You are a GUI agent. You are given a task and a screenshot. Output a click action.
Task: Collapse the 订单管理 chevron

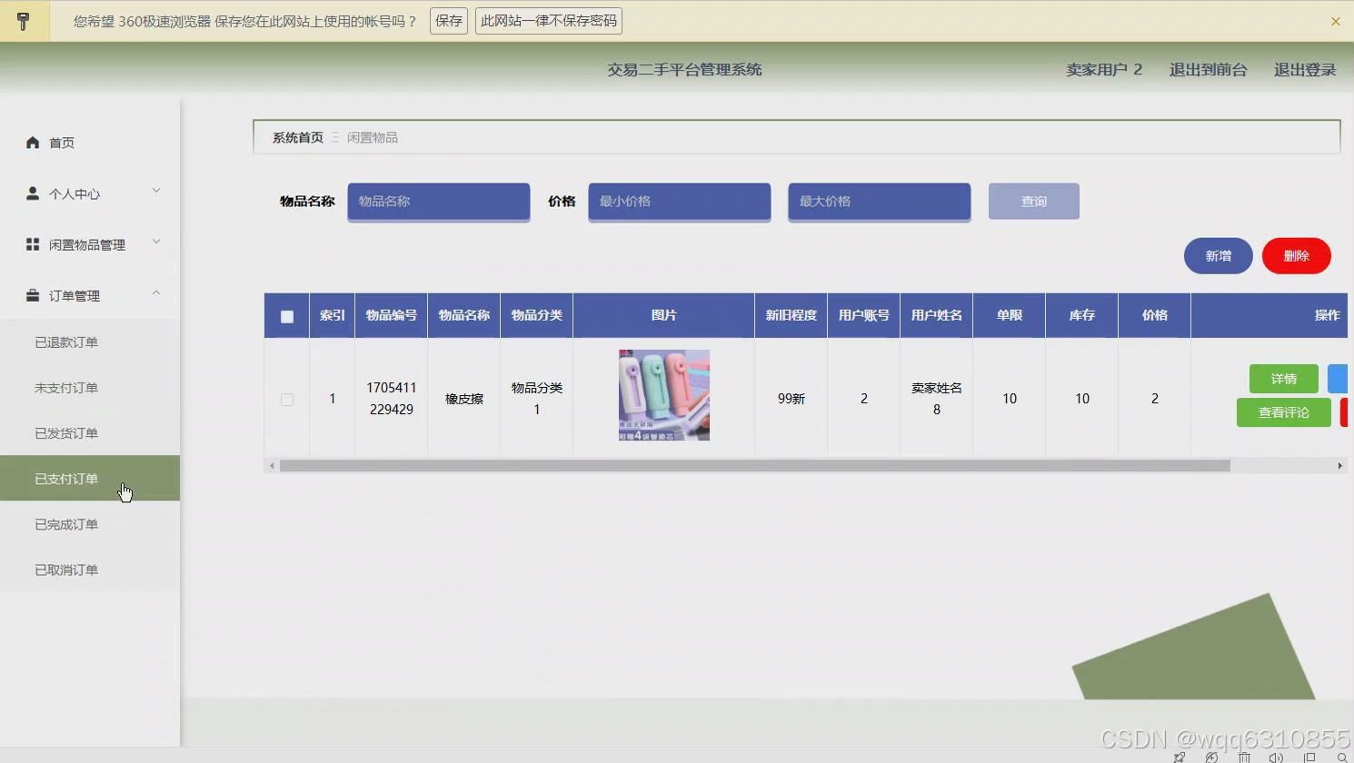(x=156, y=292)
